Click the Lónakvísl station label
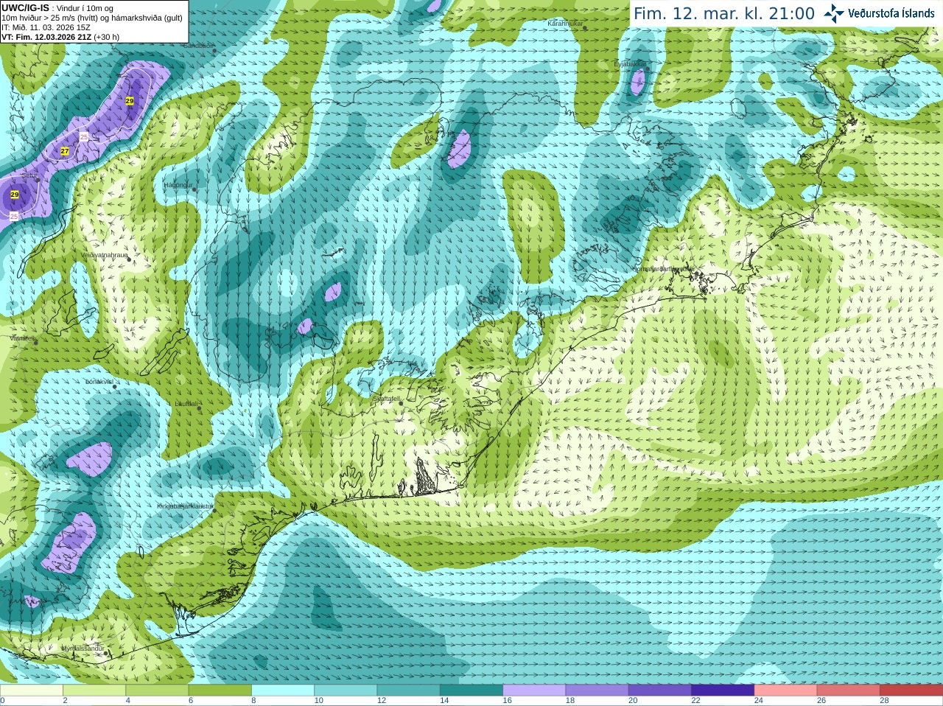 pos(99,382)
